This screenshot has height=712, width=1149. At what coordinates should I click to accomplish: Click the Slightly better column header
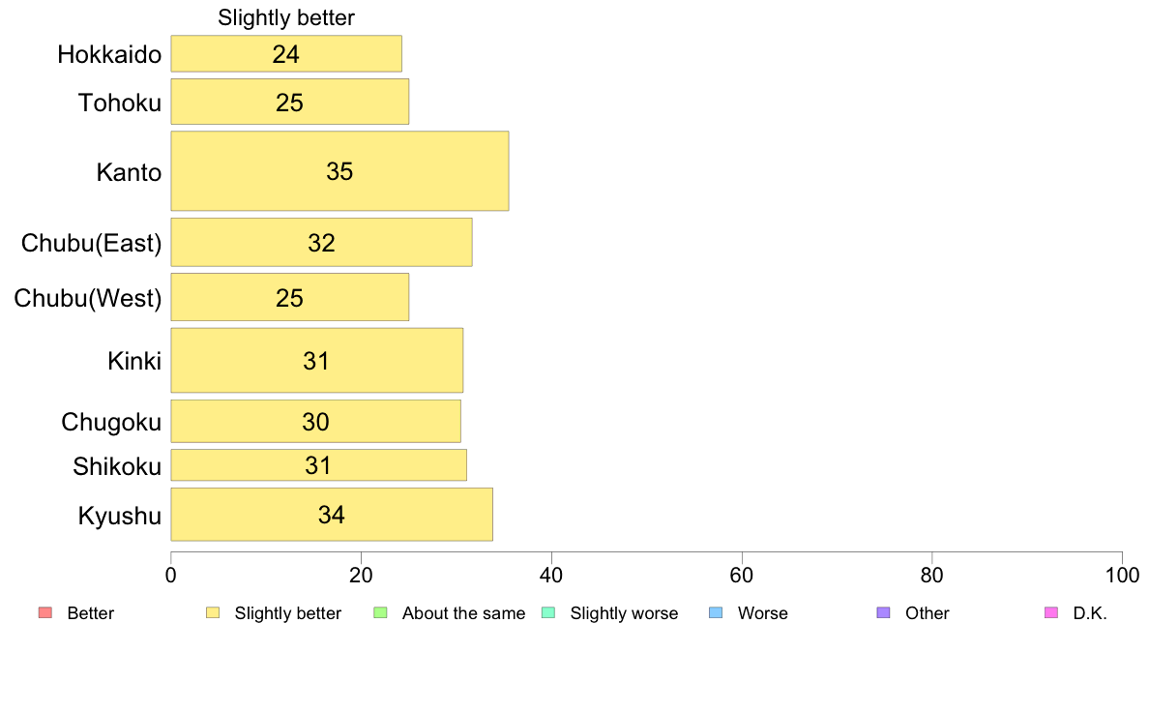[x=285, y=17]
